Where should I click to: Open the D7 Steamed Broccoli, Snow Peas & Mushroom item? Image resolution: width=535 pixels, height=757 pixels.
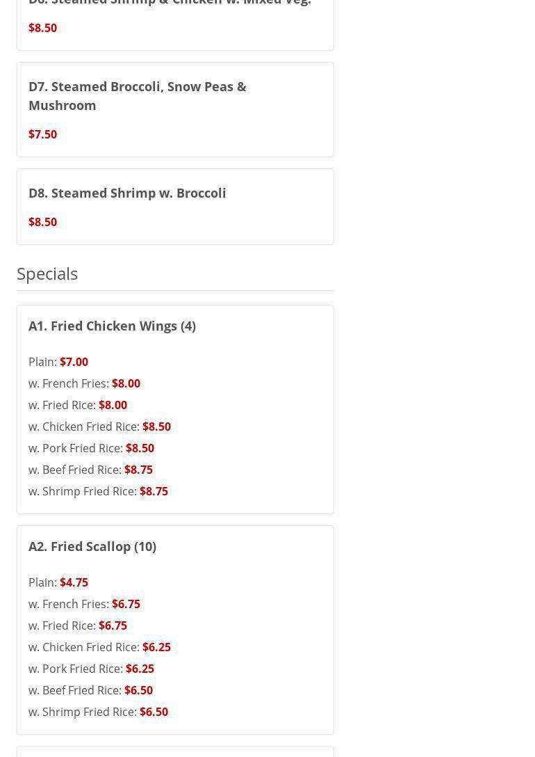[x=137, y=95]
